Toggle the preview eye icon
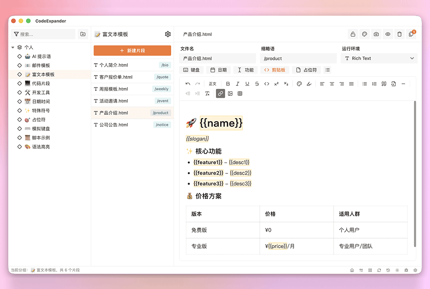Viewport: 430px width, 289px height. pos(387,34)
